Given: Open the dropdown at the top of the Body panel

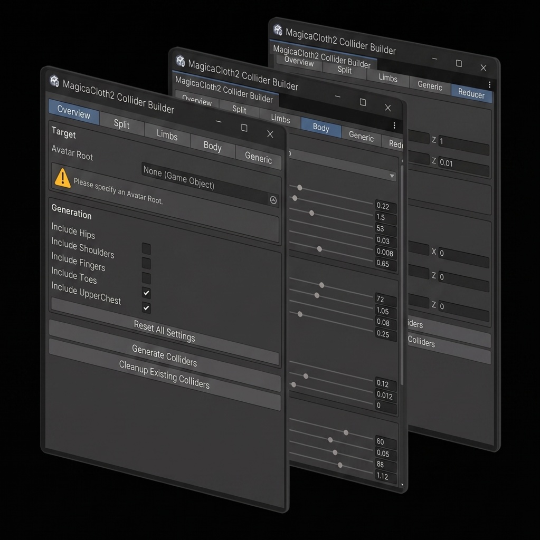Looking at the screenshot, I should click(x=392, y=176).
